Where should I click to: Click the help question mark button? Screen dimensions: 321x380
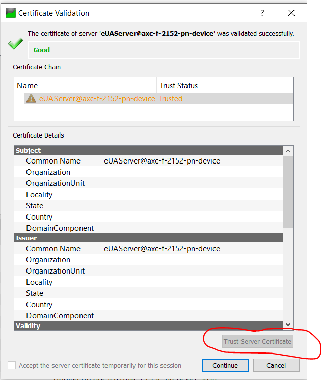262,13
